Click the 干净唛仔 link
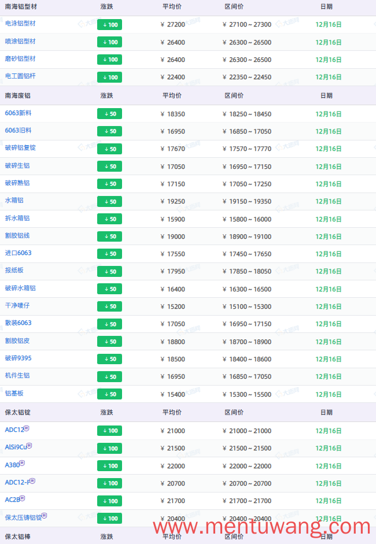Viewport: 376px width, 544px height. tap(17, 305)
